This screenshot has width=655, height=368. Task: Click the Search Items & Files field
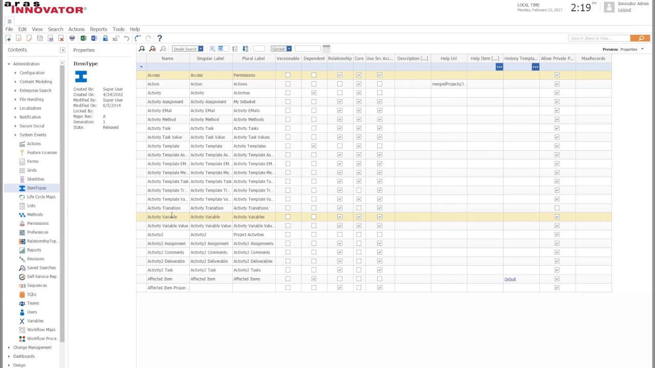(599, 38)
